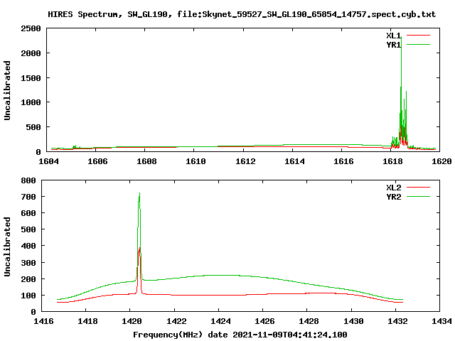Click the XL1 legend label
Image resolution: width=455 pixels, height=341 pixels.
(x=393, y=36)
